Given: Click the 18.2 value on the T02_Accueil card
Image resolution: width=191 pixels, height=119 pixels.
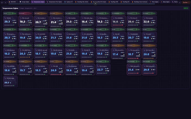Looking at the screenshot, I should coord(22,22).
